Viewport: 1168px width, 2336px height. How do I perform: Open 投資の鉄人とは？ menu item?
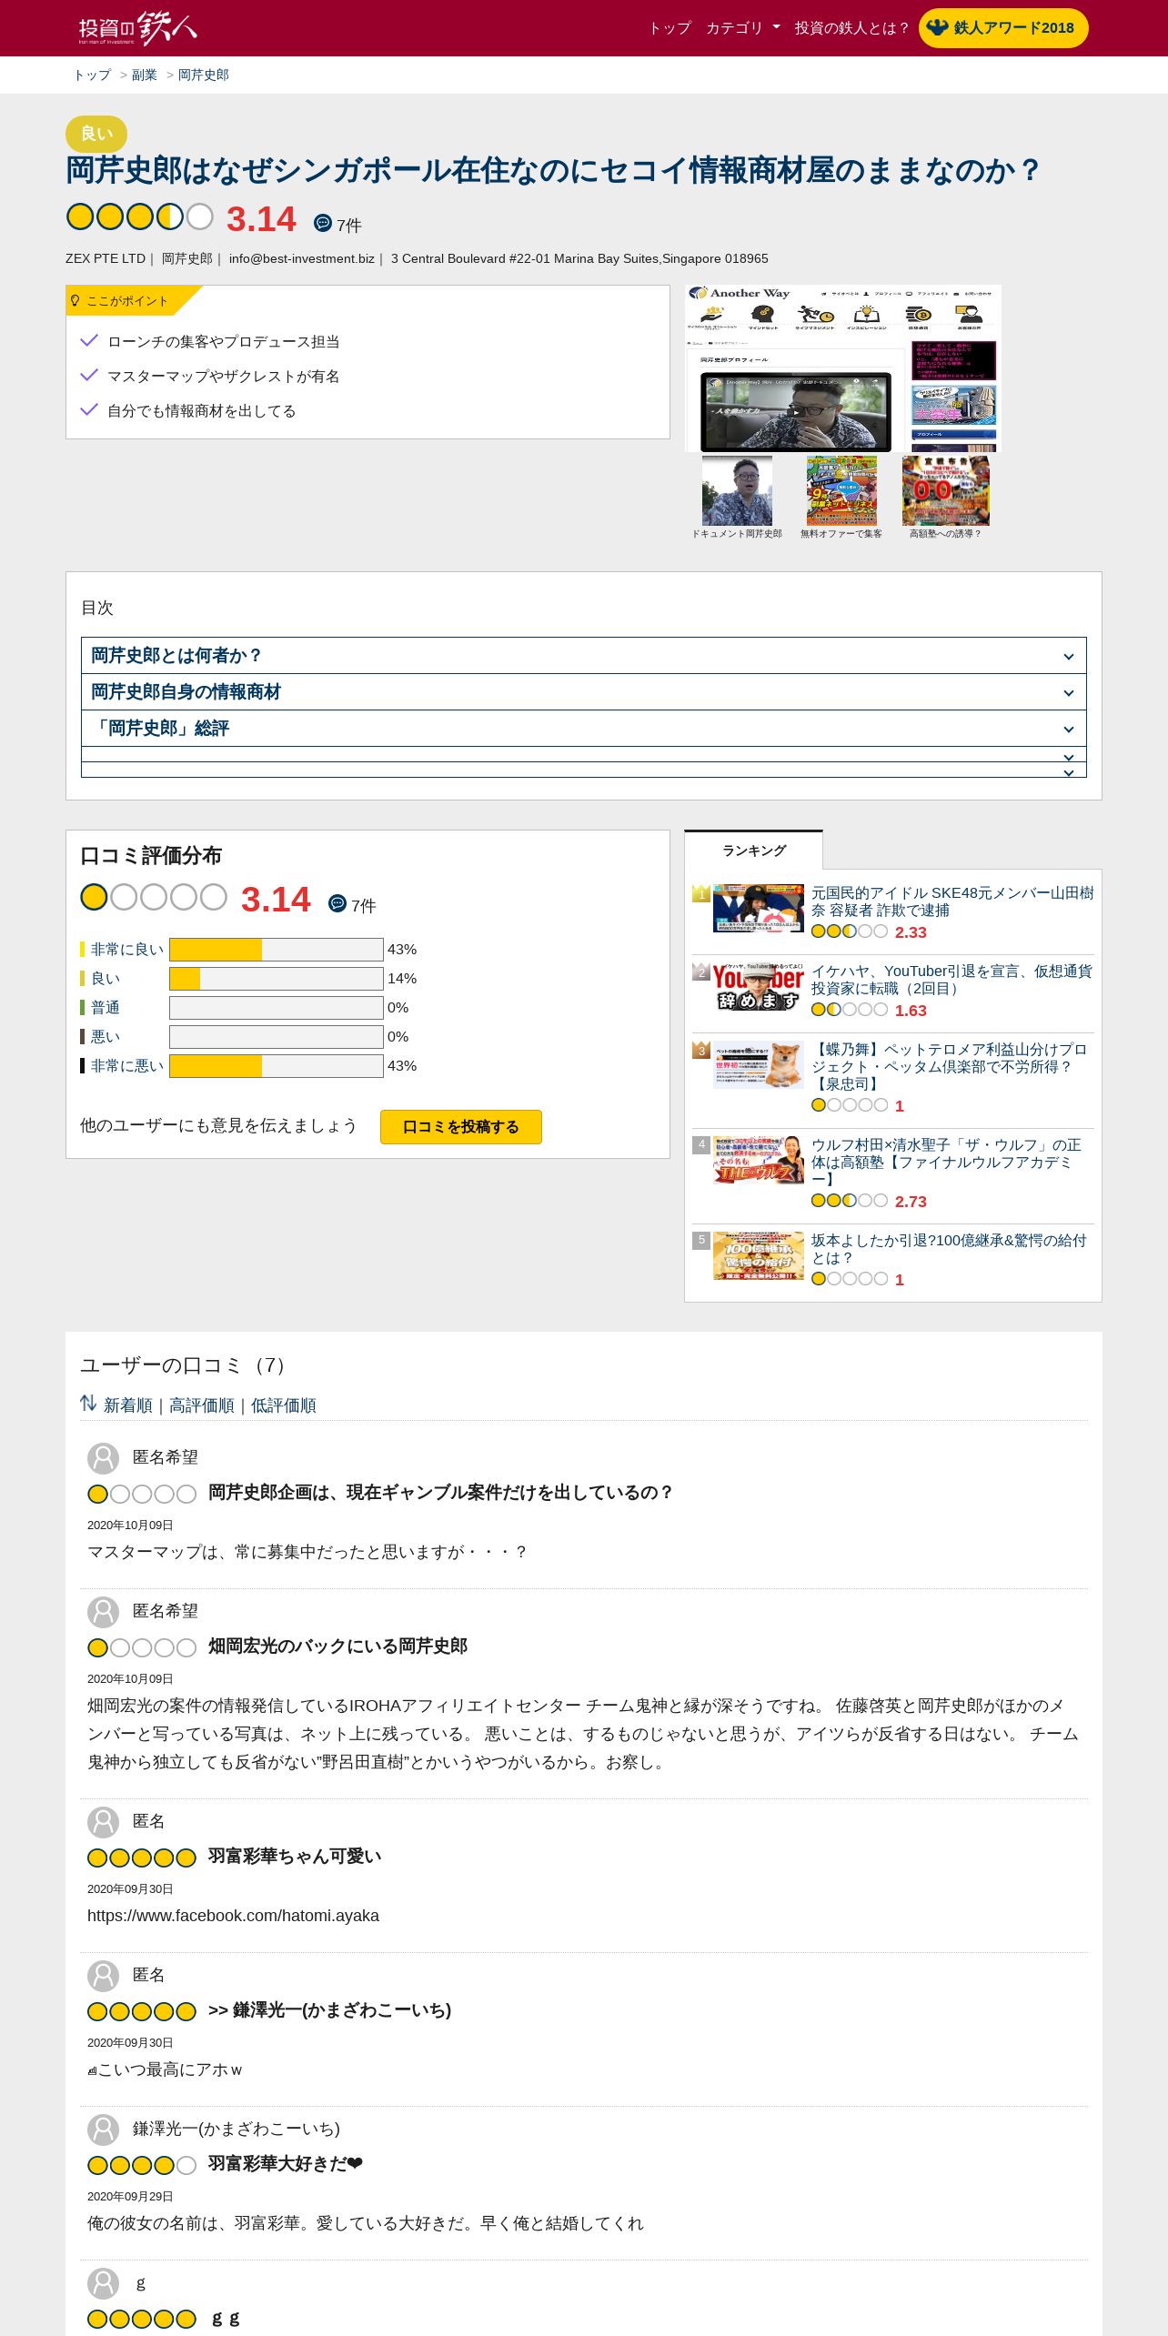click(x=851, y=28)
